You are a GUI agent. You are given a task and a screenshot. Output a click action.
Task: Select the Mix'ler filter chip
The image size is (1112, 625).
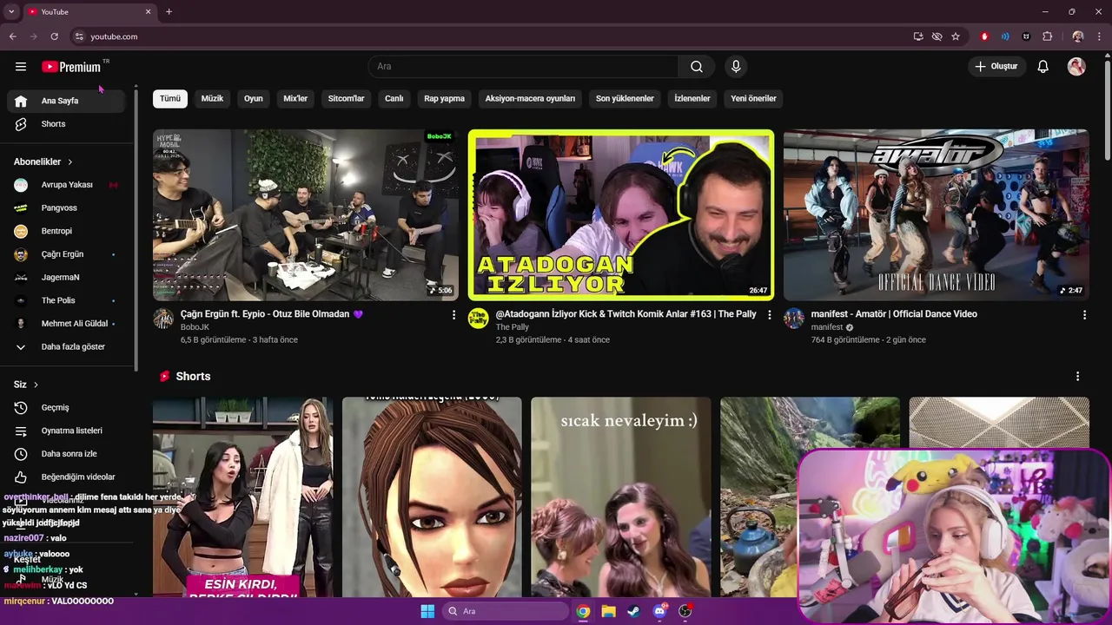[x=295, y=98]
